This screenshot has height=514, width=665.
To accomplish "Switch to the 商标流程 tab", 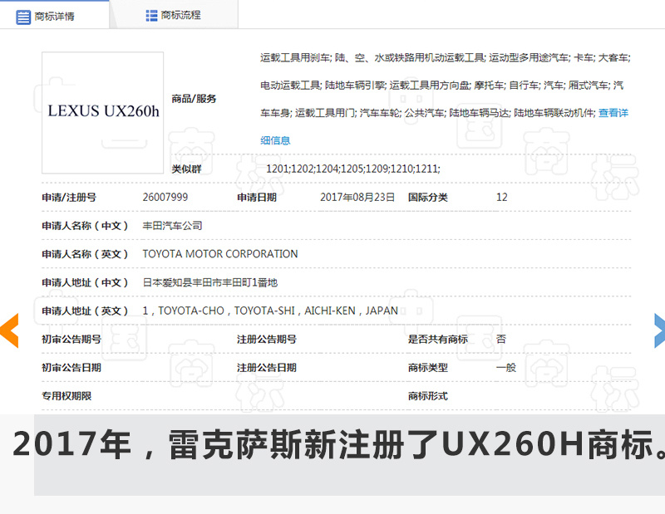I will tap(174, 15).
